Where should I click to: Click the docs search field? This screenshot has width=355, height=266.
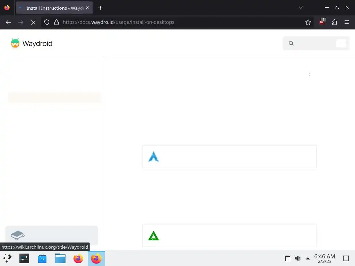coord(316,43)
